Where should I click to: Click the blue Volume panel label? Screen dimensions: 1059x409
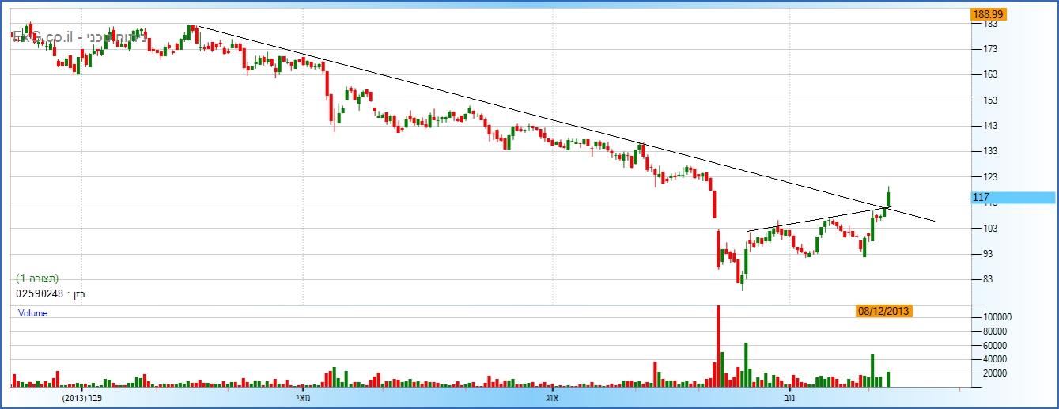pos(32,313)
